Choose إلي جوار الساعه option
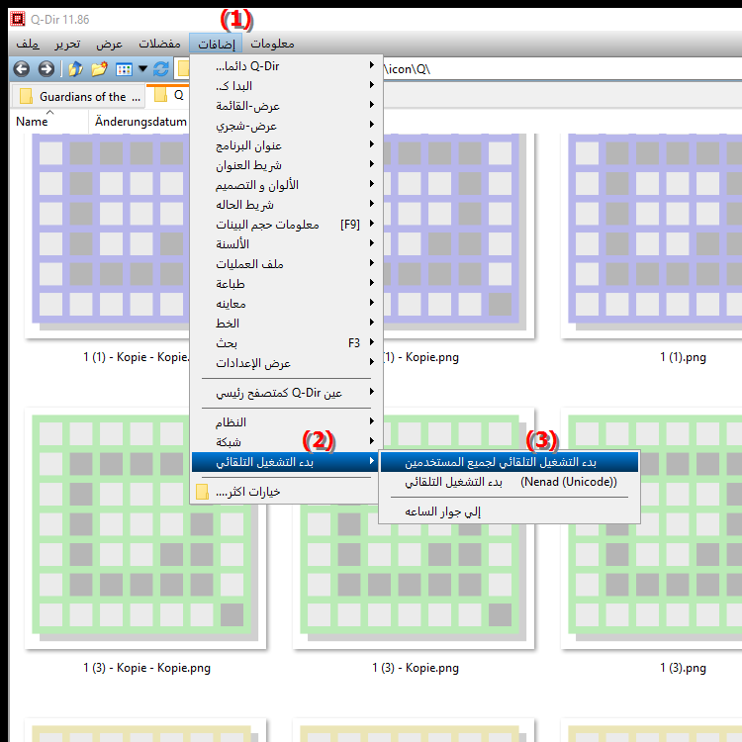This screenshot has height=742, width=742. (x=510, y=511)
